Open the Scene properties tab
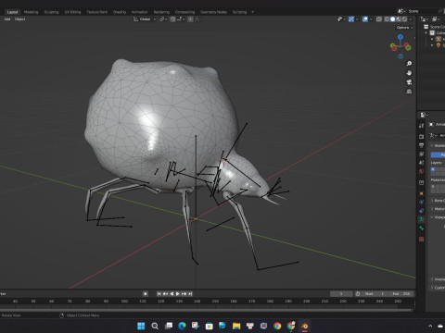Screen dimensions: 445x333 tap(421, 162)
